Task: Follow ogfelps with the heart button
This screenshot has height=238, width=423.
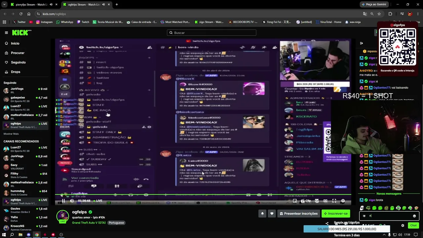Action: click(272, 214)
